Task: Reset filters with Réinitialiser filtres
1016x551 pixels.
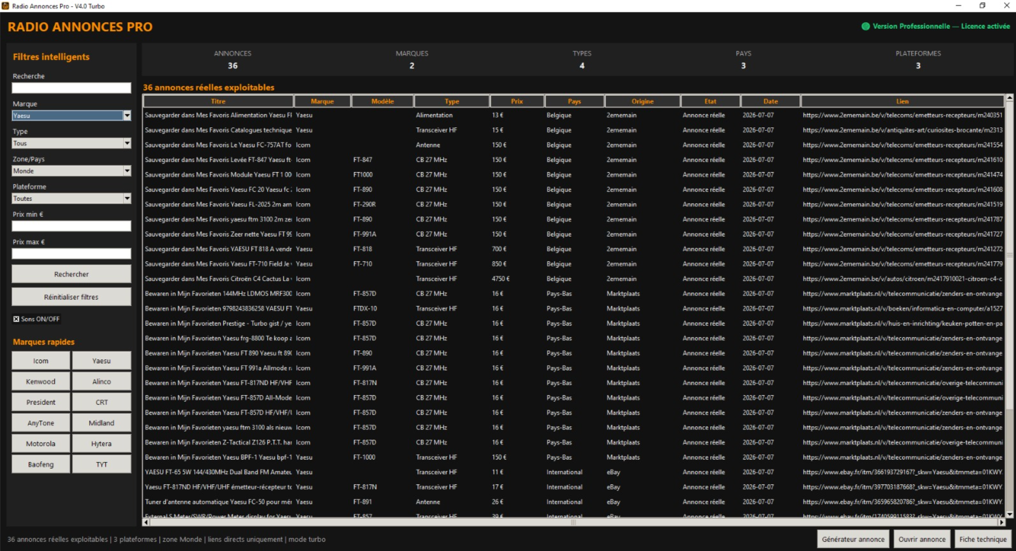Action: point(71,297)
